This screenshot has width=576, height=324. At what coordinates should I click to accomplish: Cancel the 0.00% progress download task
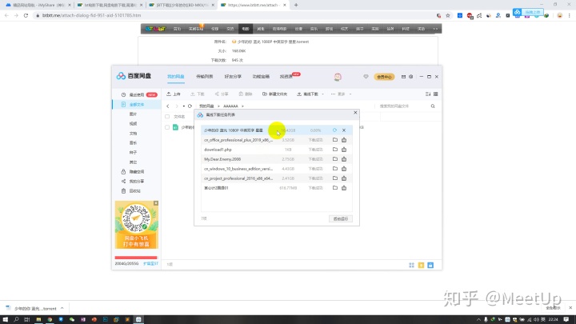[x=344, y=130]
